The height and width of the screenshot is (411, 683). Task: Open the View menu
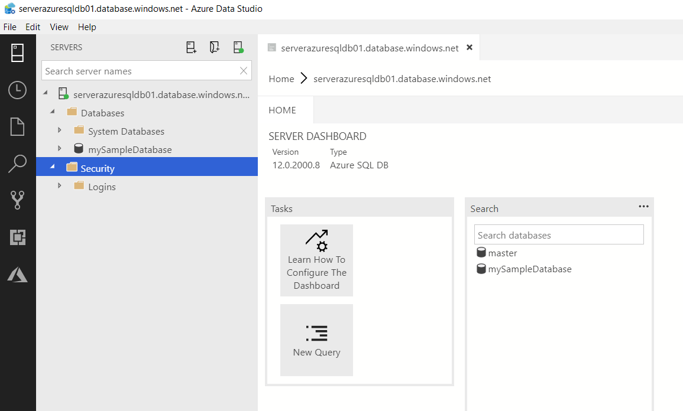tap(59, 27)
